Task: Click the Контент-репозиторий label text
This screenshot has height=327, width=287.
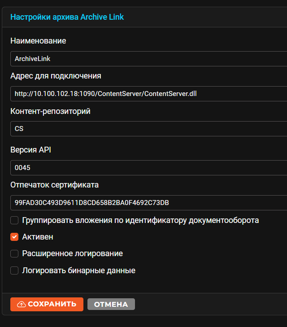Action: [50, 111]
